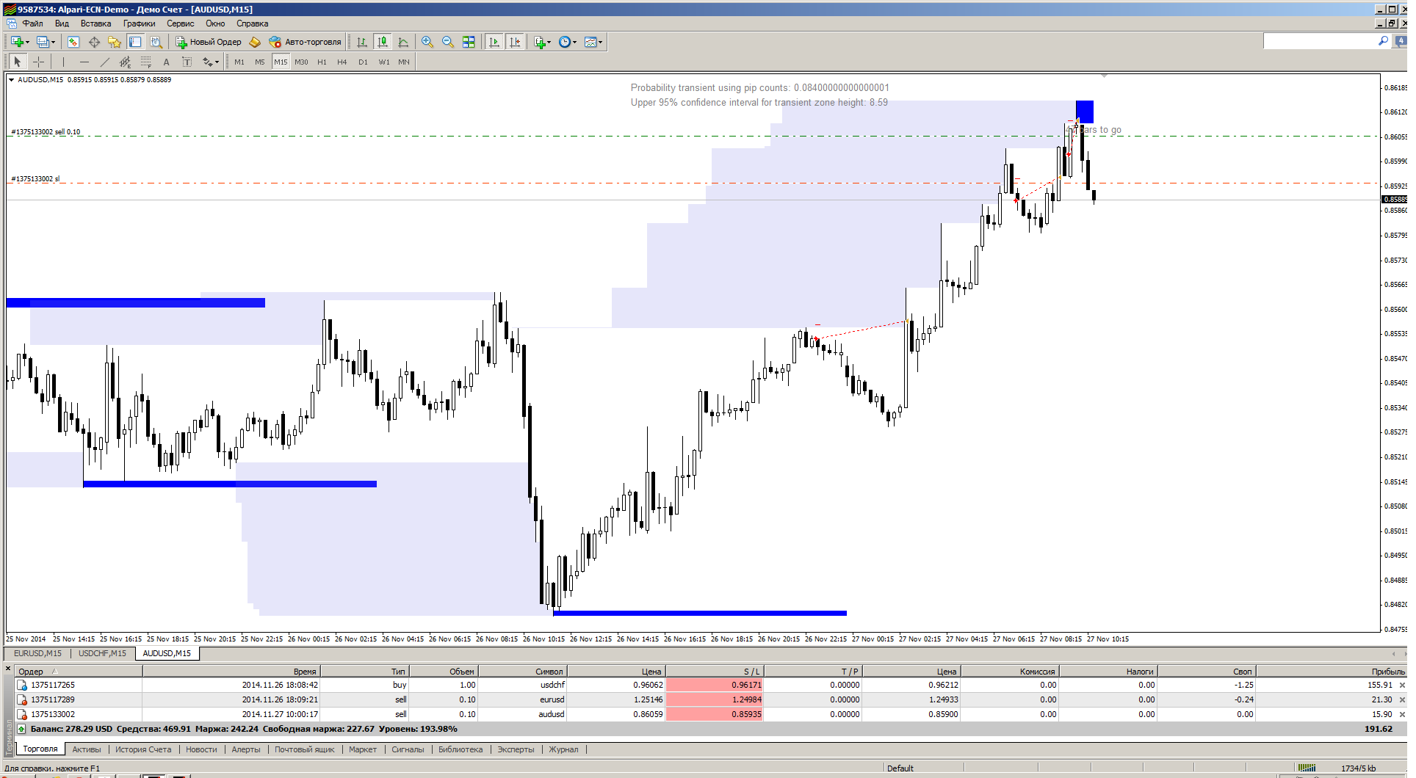Screen dimensions: 1416x778
Task: Click the chart shift marker triangle
Action: [x=1104, y=75]
